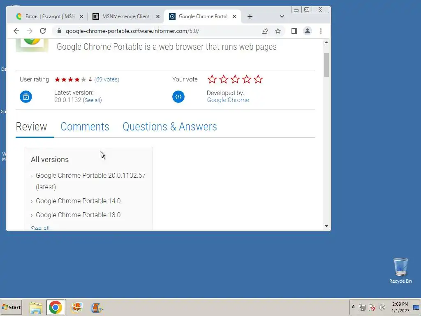
Task: Select the Review tab
Action: tap(31, 127)
